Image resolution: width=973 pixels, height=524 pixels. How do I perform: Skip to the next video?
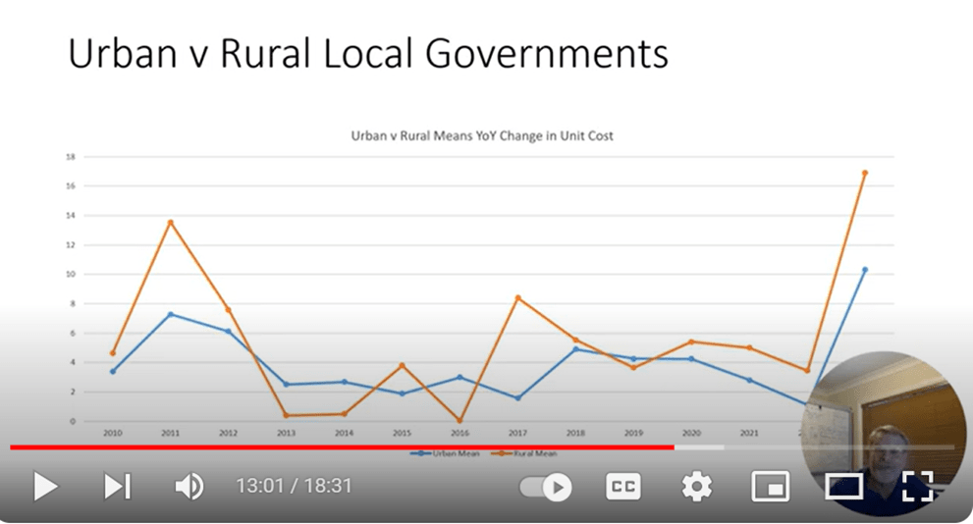point(117,486)
